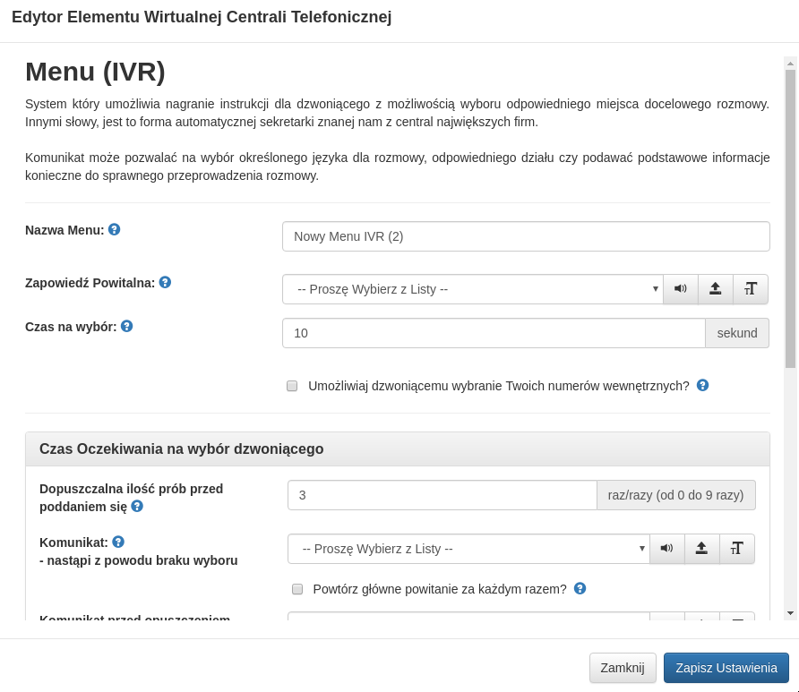Click the attempts count input field
This screenshot has width=799, height=692.
(442, 495)
